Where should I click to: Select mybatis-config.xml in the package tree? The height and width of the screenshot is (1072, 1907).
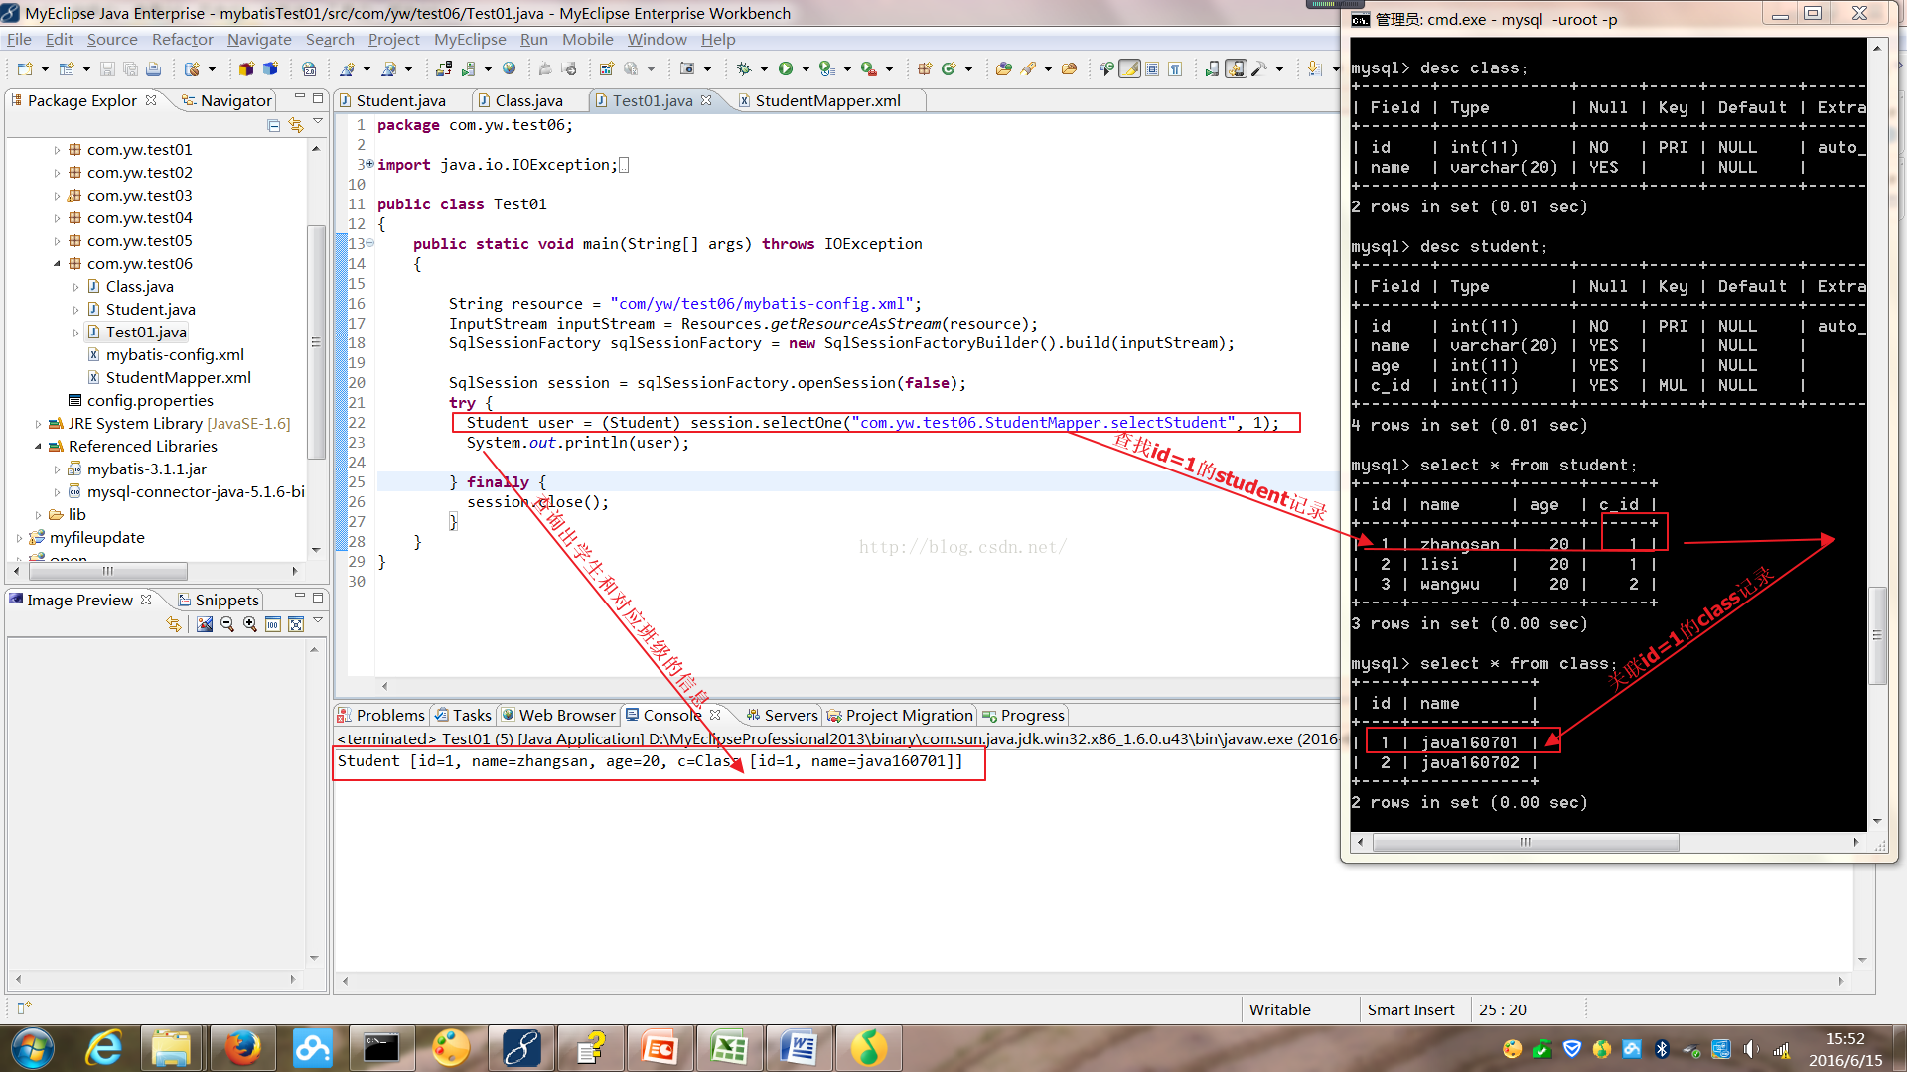175,354
